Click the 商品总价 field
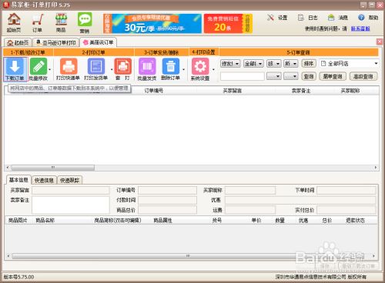 tap(168, 210)
